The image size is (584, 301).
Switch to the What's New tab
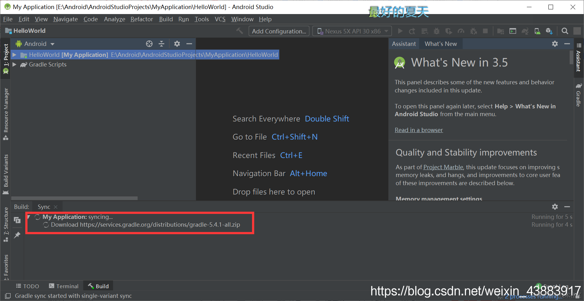coord(441,44)
